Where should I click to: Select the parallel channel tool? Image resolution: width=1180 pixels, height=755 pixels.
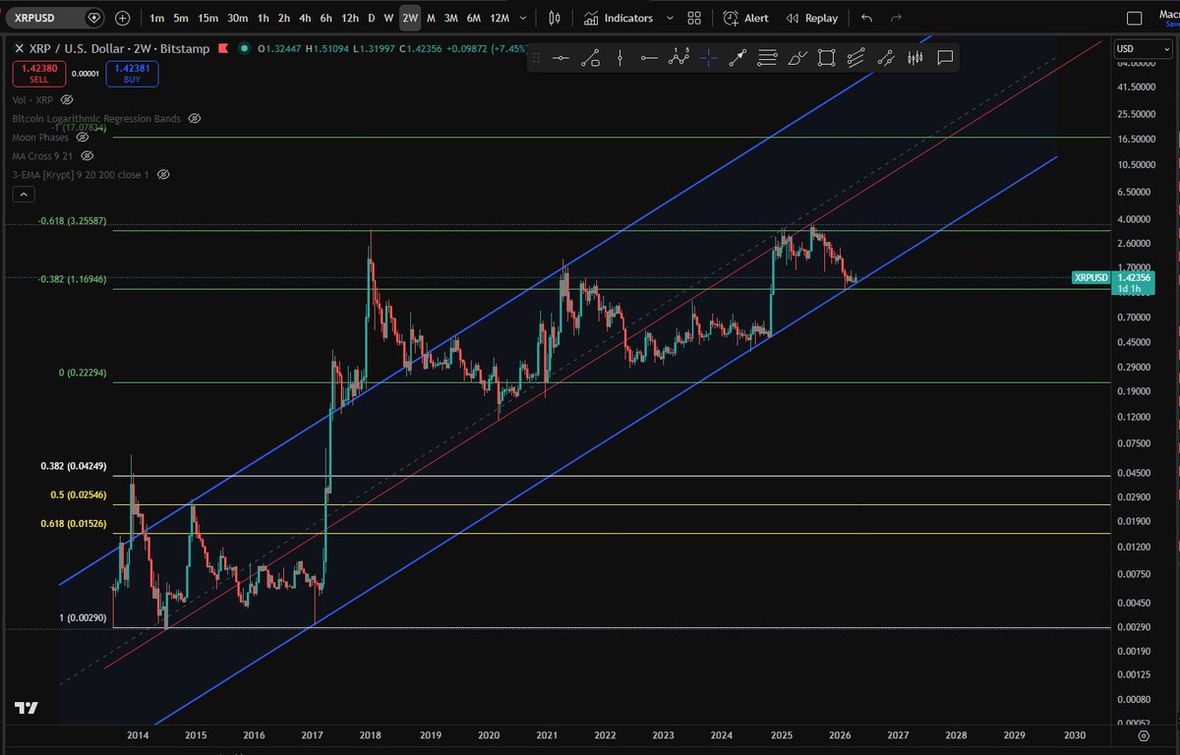[855, 58]
